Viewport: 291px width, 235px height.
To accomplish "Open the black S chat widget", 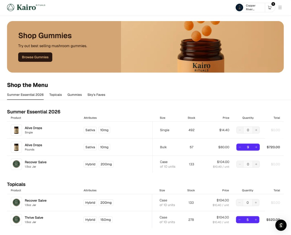I will pyautogui.click(x=281, y=225).
